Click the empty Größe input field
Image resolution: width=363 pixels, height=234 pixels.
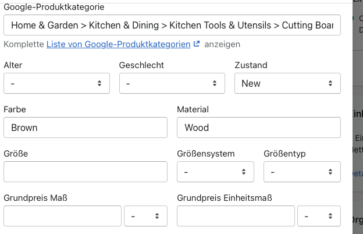[x=86, y=172]
